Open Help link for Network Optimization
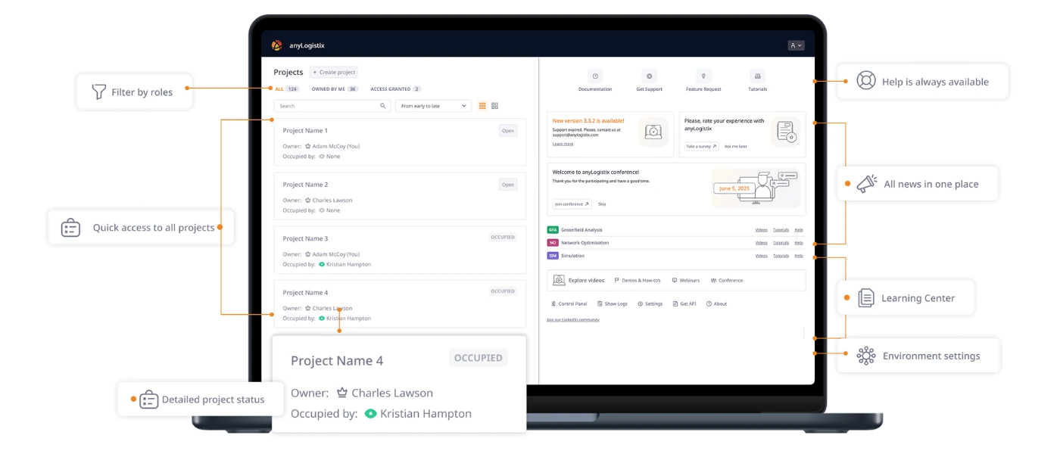This screenshot has height=454, width=1060. [x=799, y=243]
